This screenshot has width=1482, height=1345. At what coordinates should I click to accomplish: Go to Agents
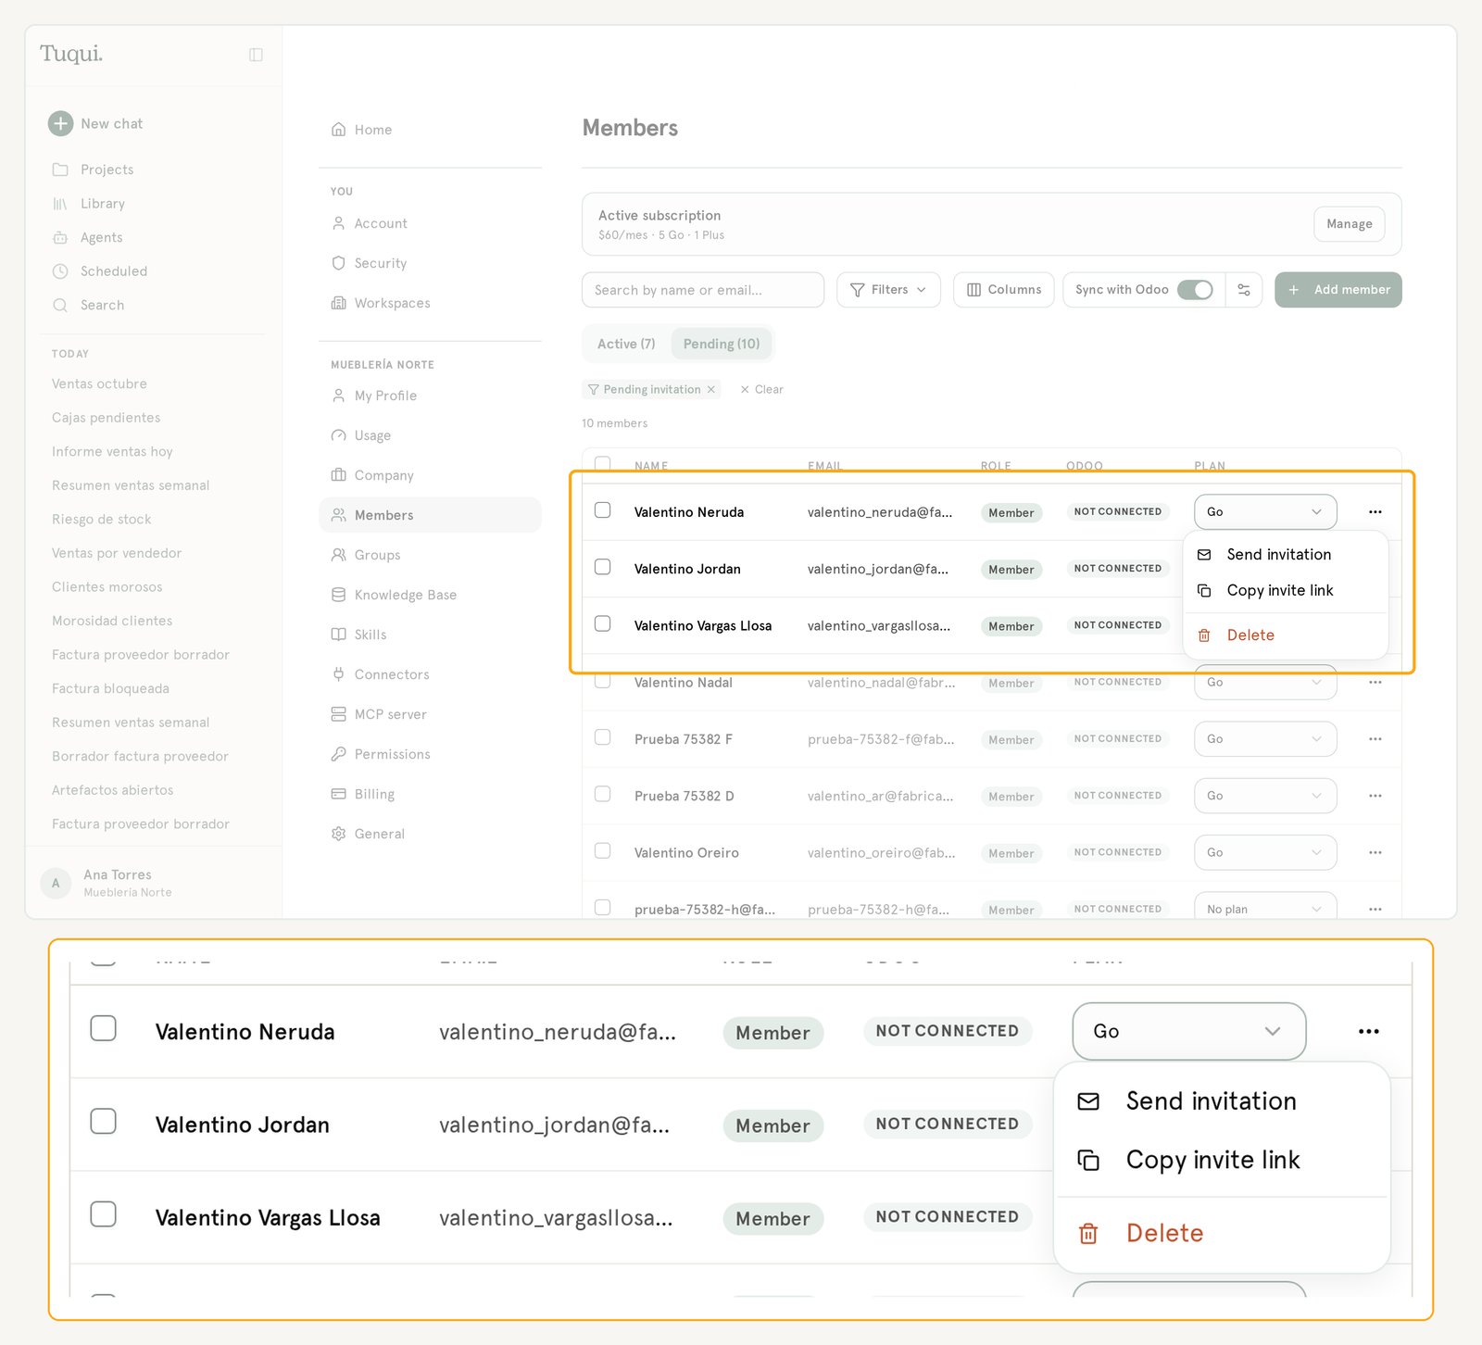pos(88,237)
